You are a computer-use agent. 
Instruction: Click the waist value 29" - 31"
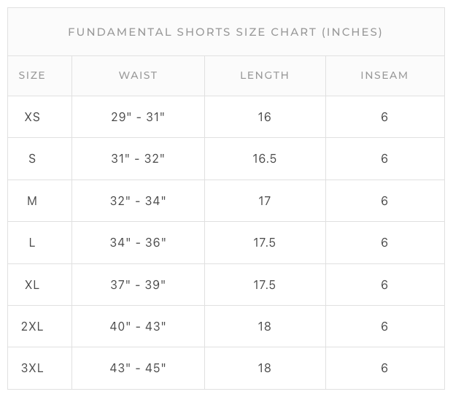coord(138,117)
